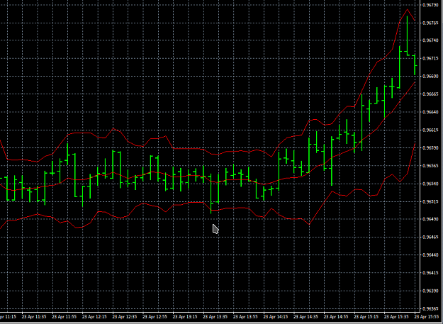The width and height of the screenshot is (443, 324).
Task: Click the 23 Apr 13:55 time label
Action: (x=245, y=317)
